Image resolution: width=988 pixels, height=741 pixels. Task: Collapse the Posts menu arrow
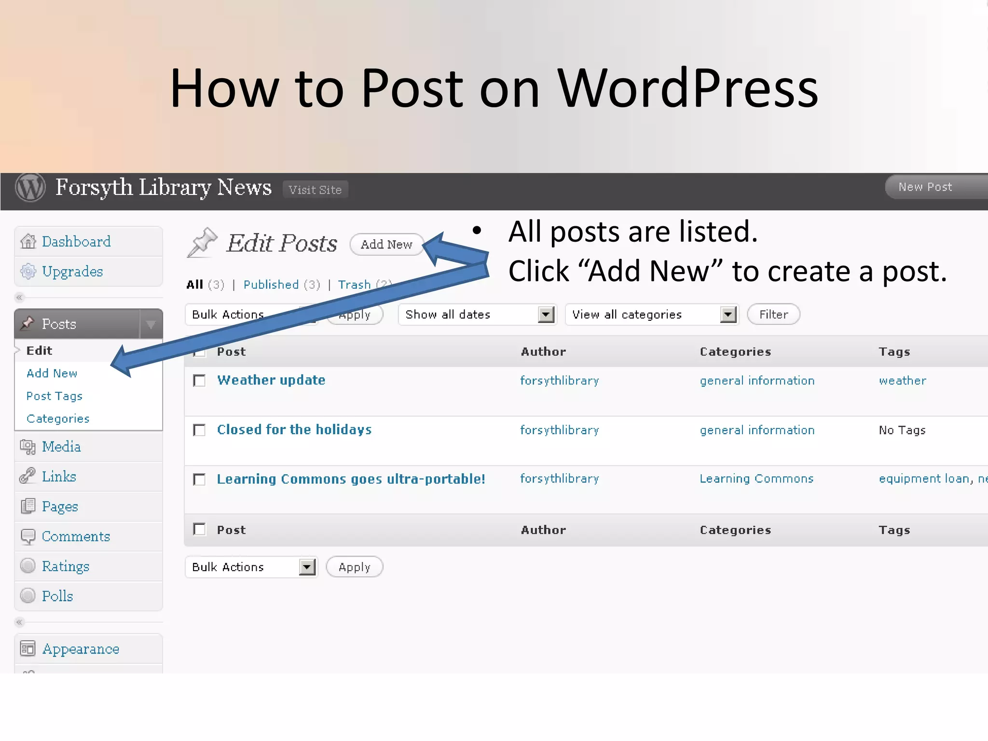click(x=151, y=324)
